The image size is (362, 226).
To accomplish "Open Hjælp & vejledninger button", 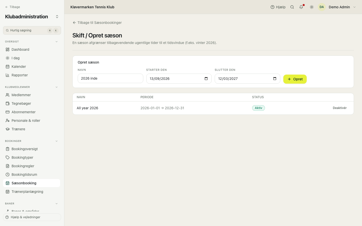I will (x=32, y=217).
